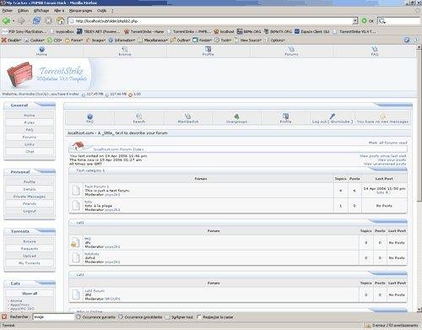Click the no new messages icon
The width and height of the screenshot is (422, 330).
pos(382,116)
